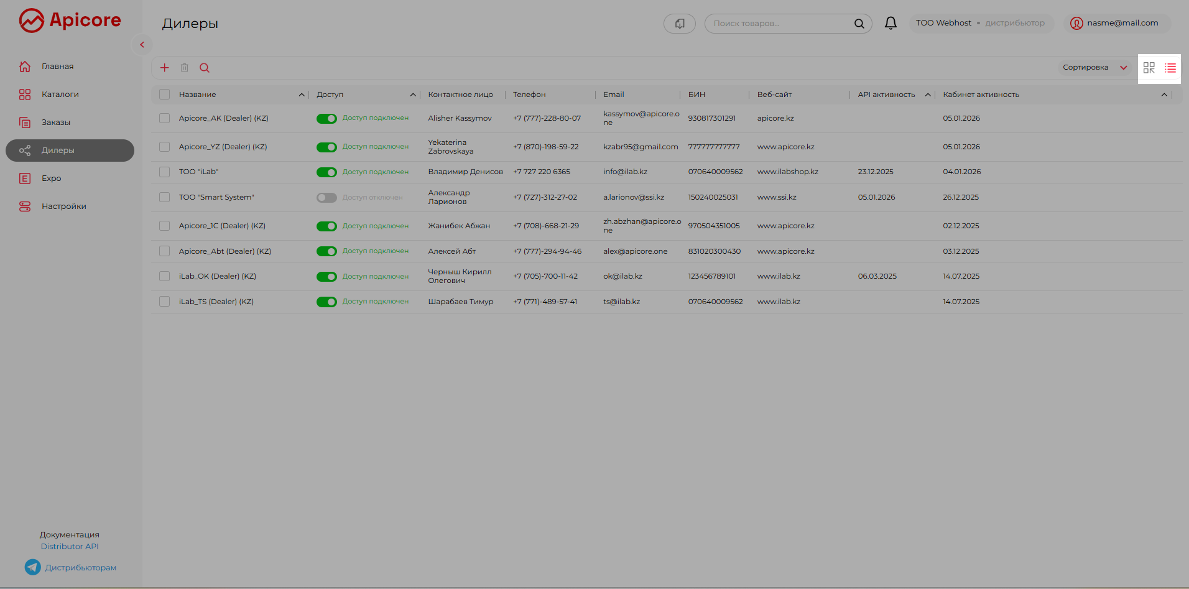This screenshot has height=589, width=1189.
Task: Check the Apicore_AK (Dealer) row checkbox
Action: pyautogui.click(x=165, y=118)
